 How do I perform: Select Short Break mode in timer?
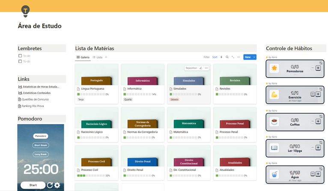(41, 145)
